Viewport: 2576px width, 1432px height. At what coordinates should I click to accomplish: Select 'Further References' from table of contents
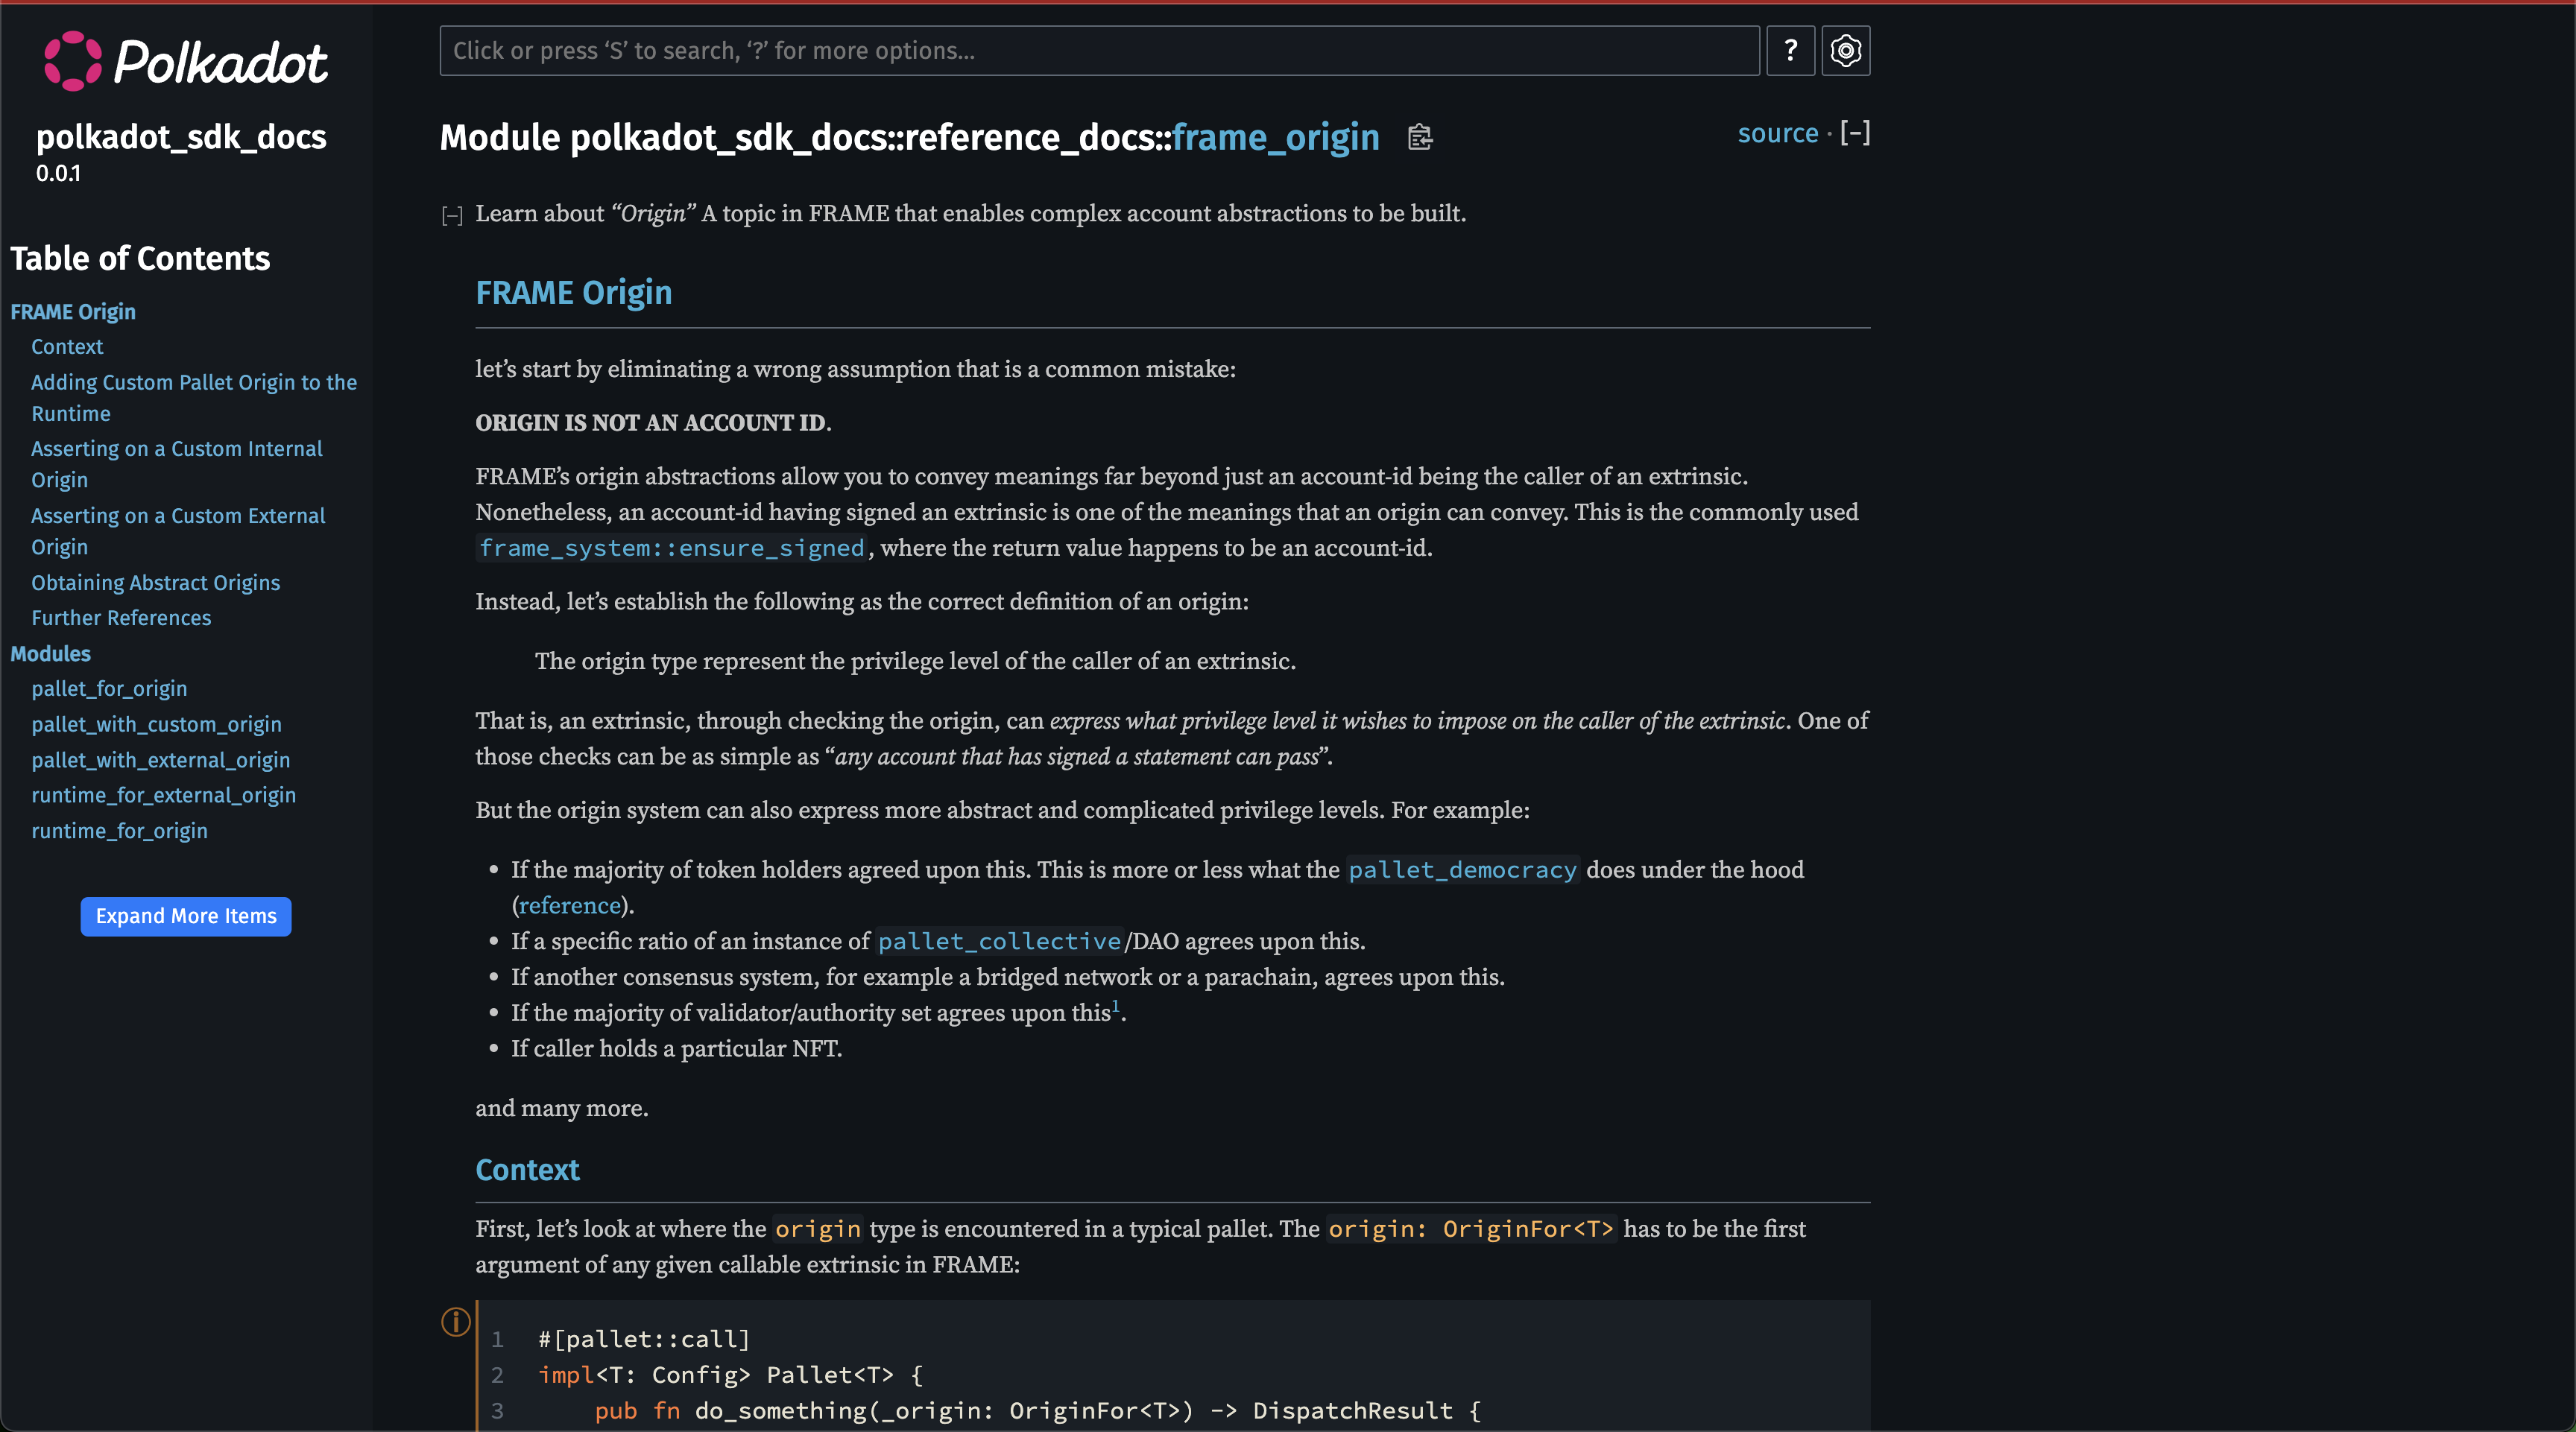point(120,615)
